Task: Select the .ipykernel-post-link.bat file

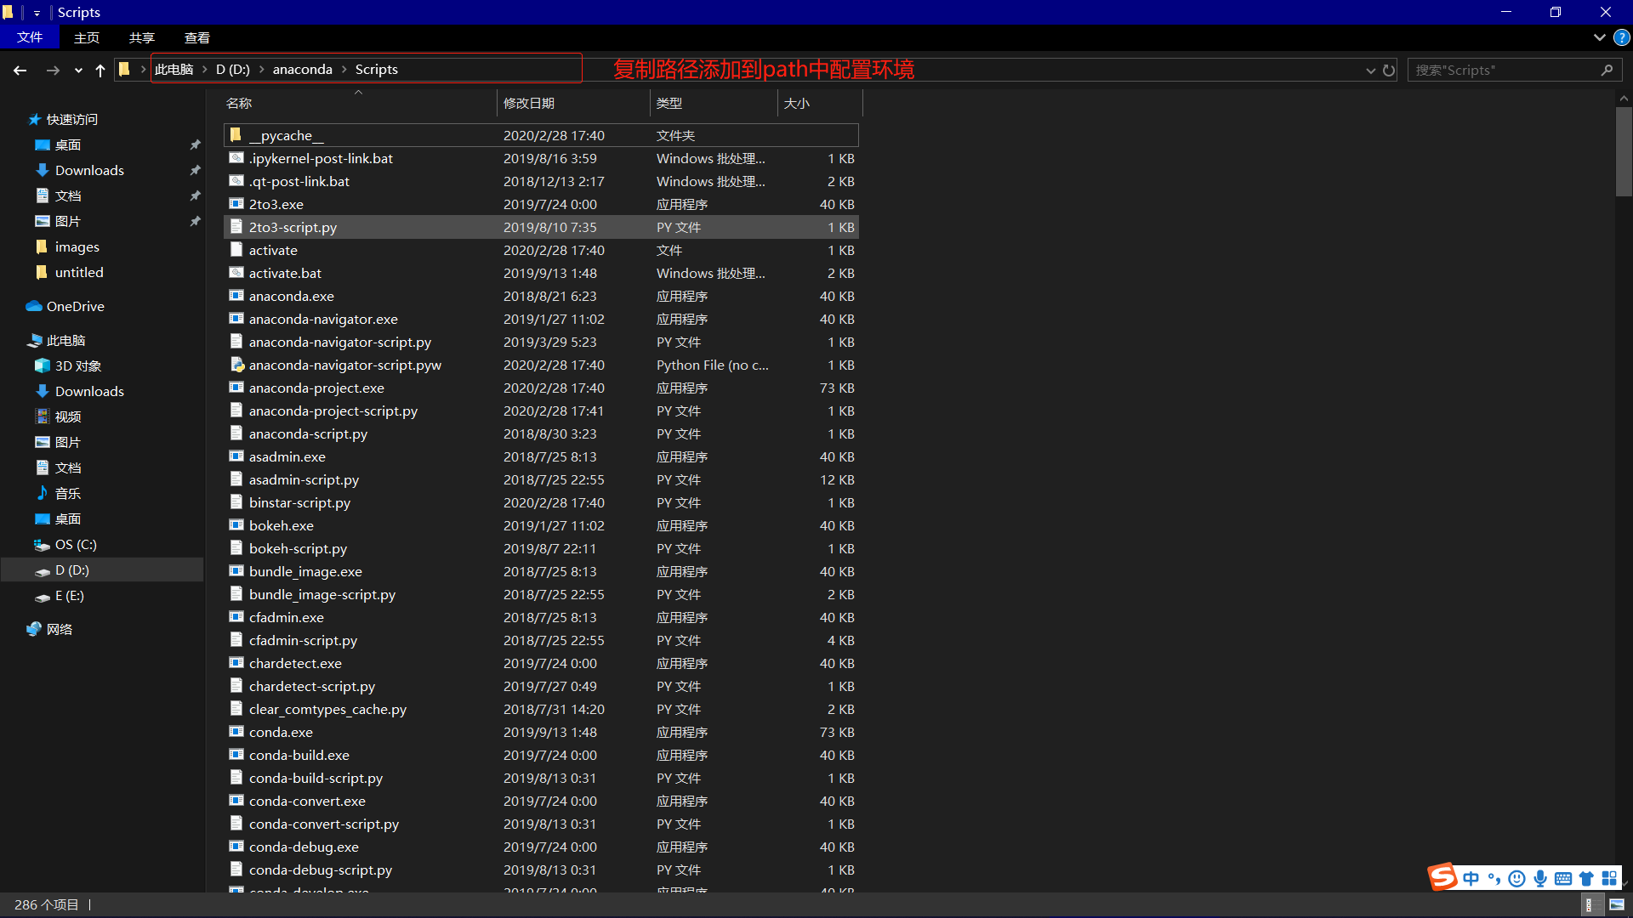Action: 541,158
